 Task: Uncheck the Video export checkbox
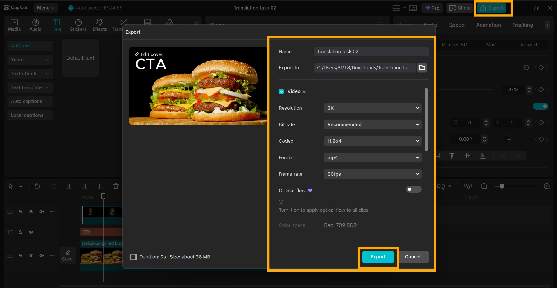pyautogui.click(x=281, y=91)
